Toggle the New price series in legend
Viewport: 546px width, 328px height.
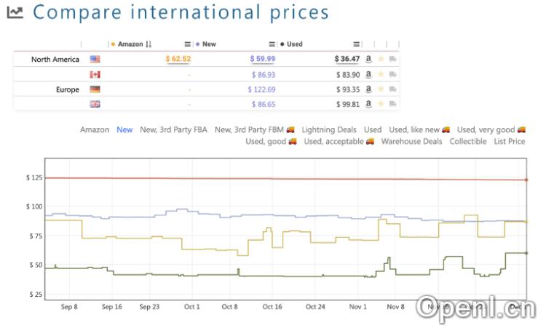(124, 129)
